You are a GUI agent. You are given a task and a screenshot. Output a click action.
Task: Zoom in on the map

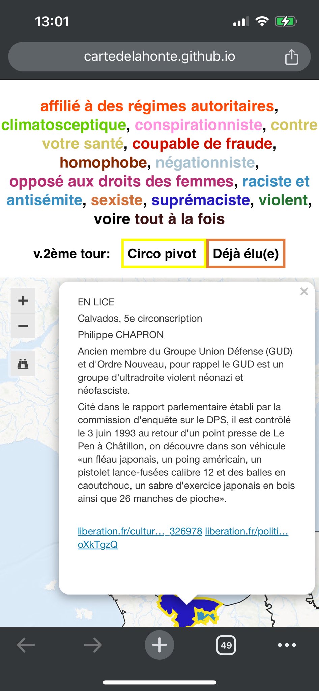[x=23, y=300]
